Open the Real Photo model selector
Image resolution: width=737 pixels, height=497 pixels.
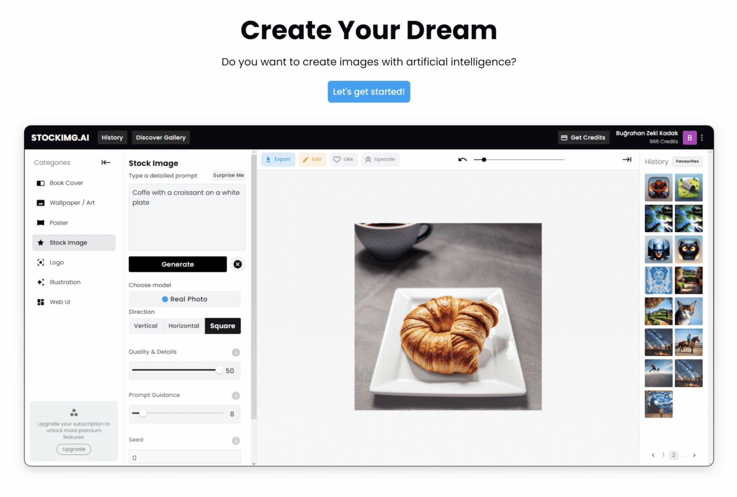pos(185,299)
